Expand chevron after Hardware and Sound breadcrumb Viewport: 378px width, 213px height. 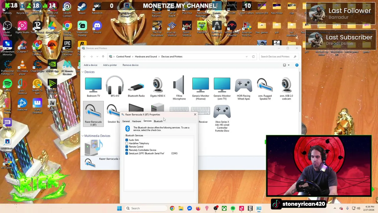(159, 57)
